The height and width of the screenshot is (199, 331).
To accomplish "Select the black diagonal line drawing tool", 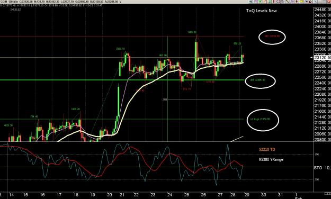I will click(x=287, y=2).
